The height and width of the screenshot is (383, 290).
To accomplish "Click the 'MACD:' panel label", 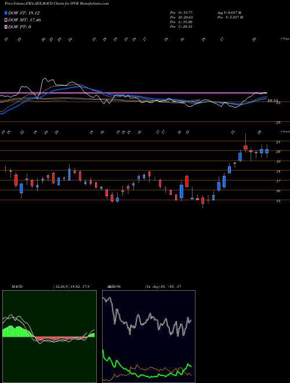I will [x=17, y=287].
